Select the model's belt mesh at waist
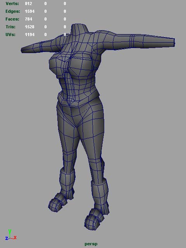 pyautogui.click(x=79, y=99)
